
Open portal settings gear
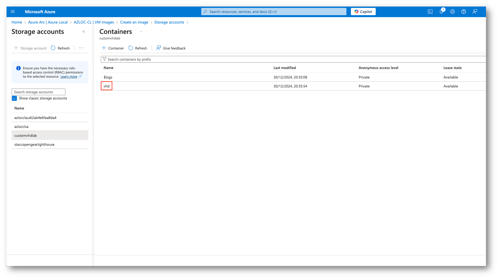click(x=452, y=12)
